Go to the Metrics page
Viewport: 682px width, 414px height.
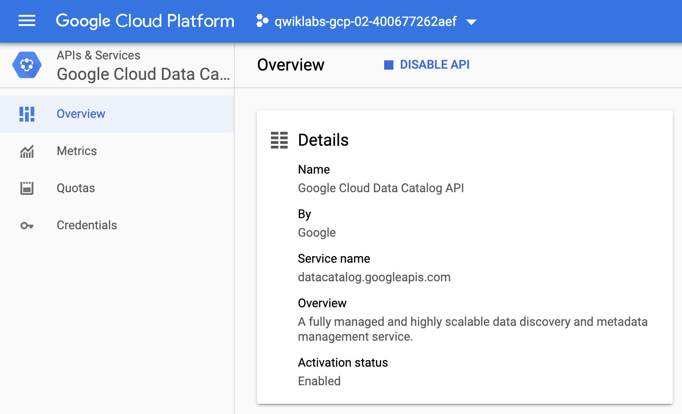point(117,151)
